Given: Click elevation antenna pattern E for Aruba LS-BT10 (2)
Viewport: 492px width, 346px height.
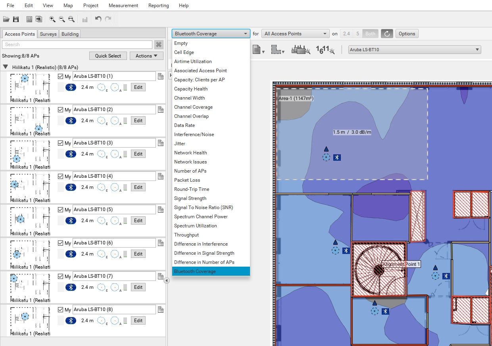Looking at the screenshot, I should coord(102,121).
